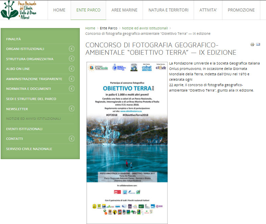This screenshot has width=266, height=224.
Task: Expand the Organi Istituzionali submenu arrow
Action: pos(71,49)
